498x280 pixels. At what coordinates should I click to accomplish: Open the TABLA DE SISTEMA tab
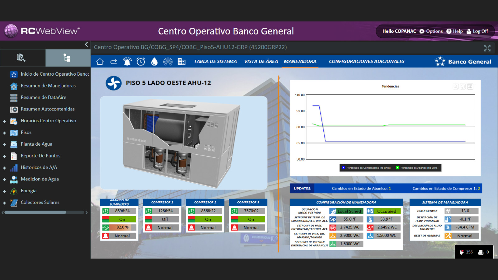click(x=215, y=62)
